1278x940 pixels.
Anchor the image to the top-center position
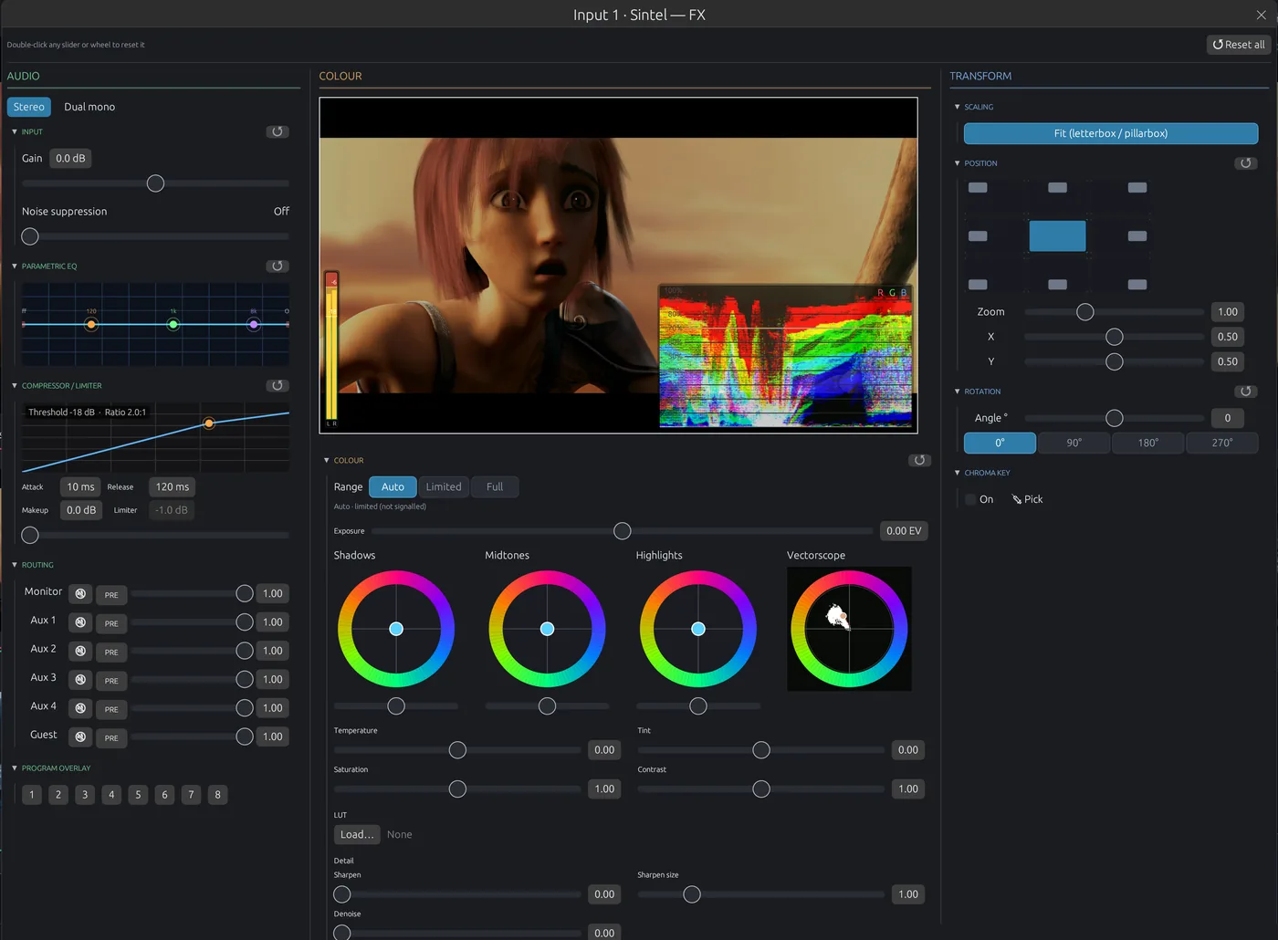click(x=1057, y=188)
